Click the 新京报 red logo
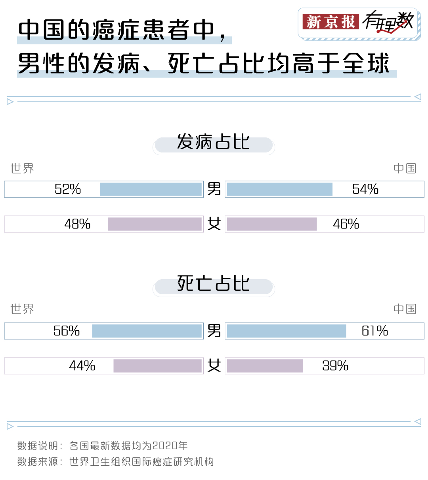 pyautogui.click(x=331, y=22)
